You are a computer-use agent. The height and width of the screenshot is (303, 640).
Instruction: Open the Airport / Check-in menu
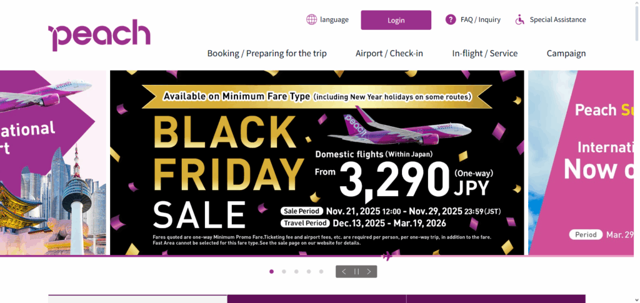tap(389, 53)
